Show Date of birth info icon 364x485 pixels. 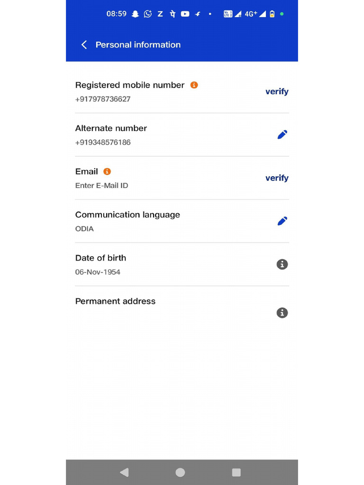point(282,264)
